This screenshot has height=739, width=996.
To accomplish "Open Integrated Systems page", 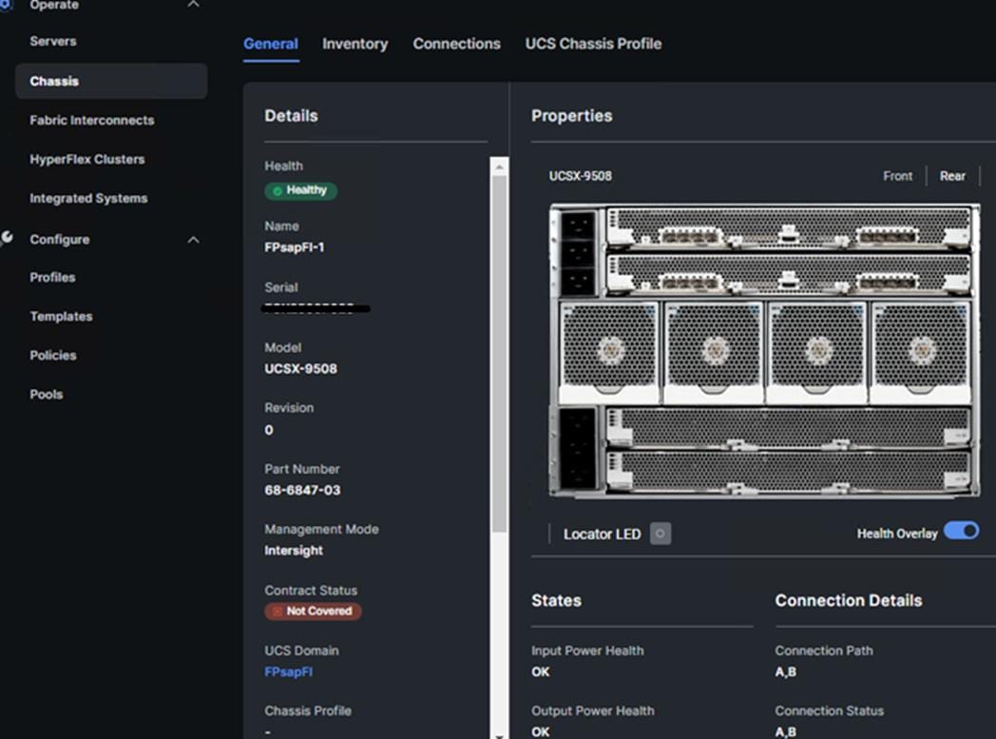I will pos(88,198).
